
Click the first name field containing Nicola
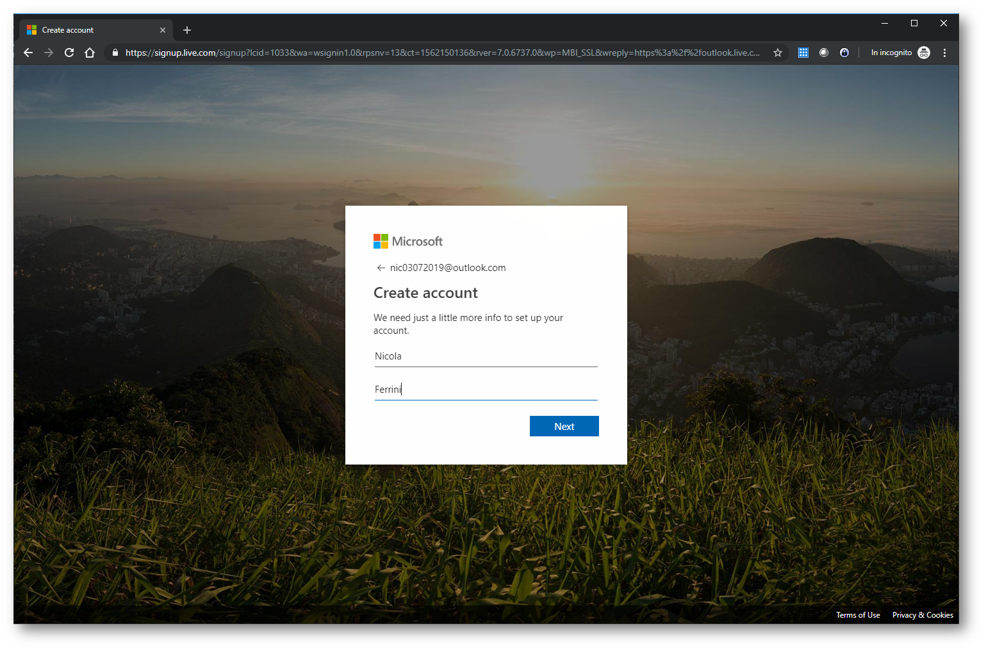click(x=486, y=356)
